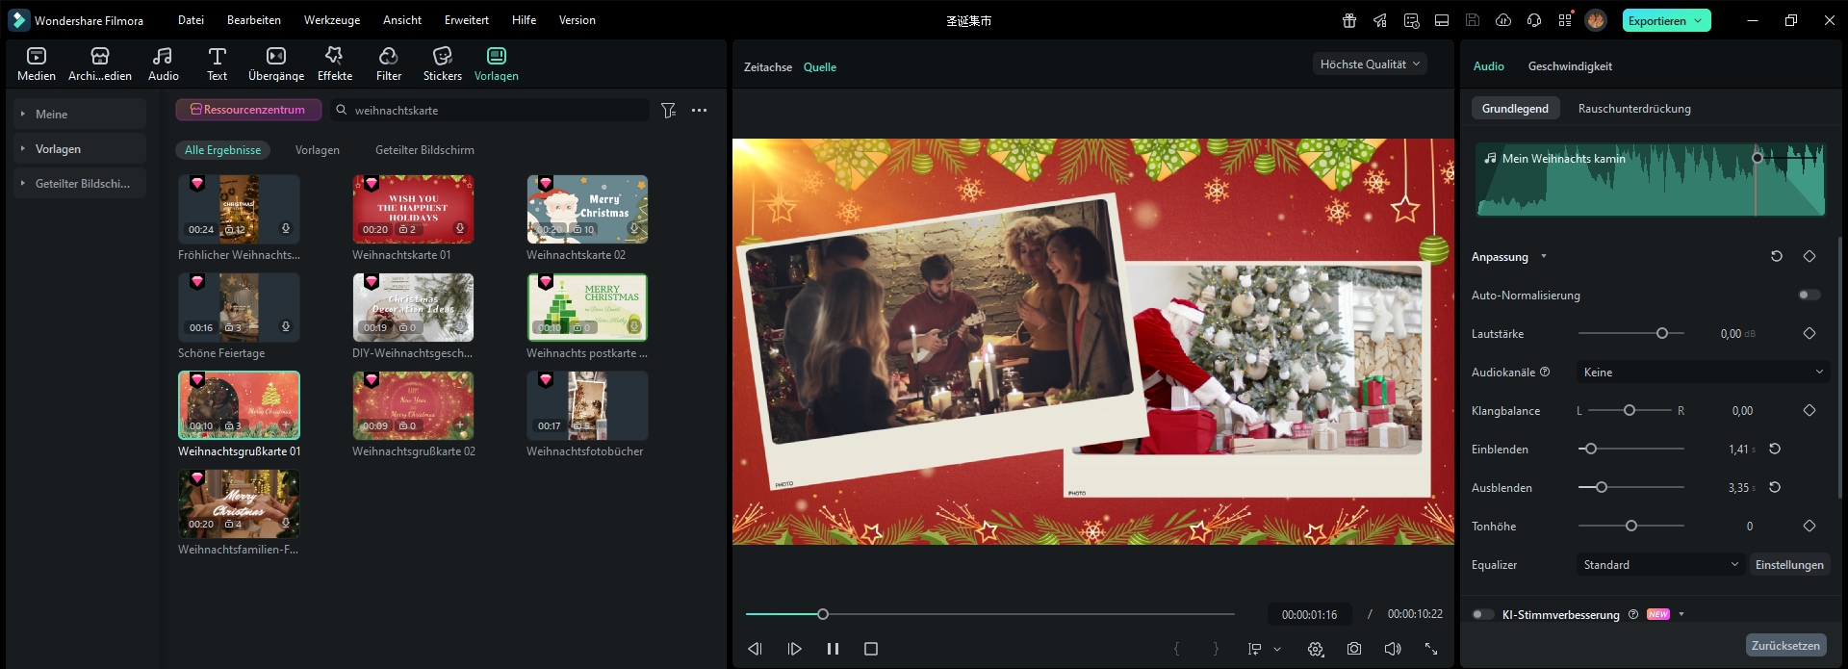Viewport: 1848px width, 669px height.
Task: Expand the Meine tree section
Action: pos(23,115)
